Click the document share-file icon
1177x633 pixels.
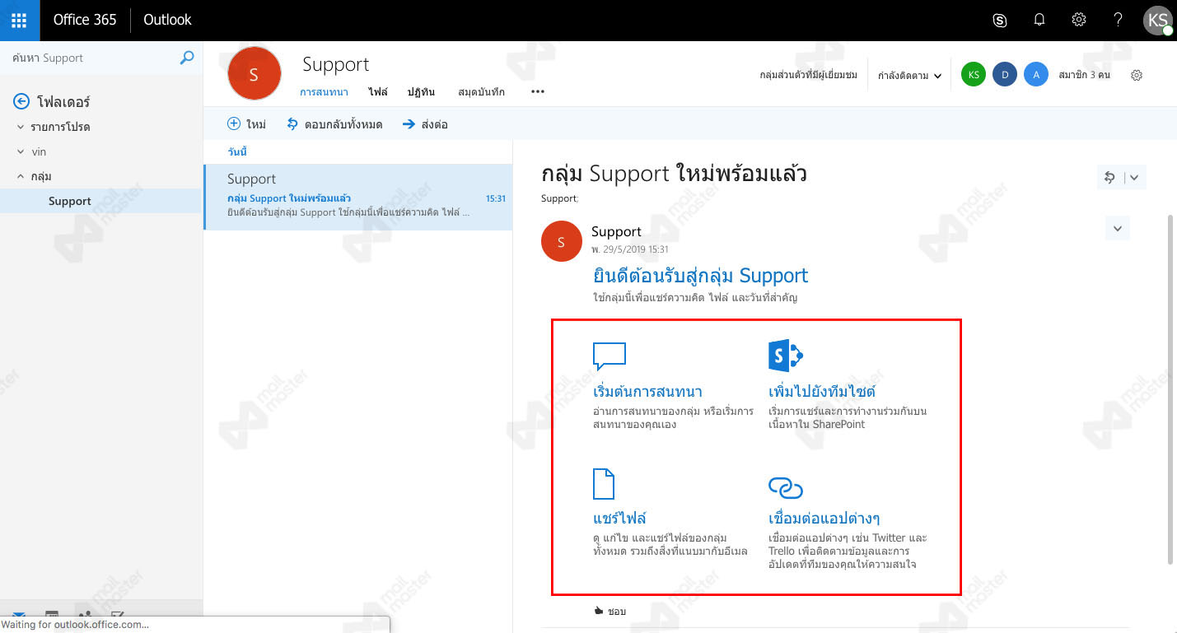pos(604,484)
